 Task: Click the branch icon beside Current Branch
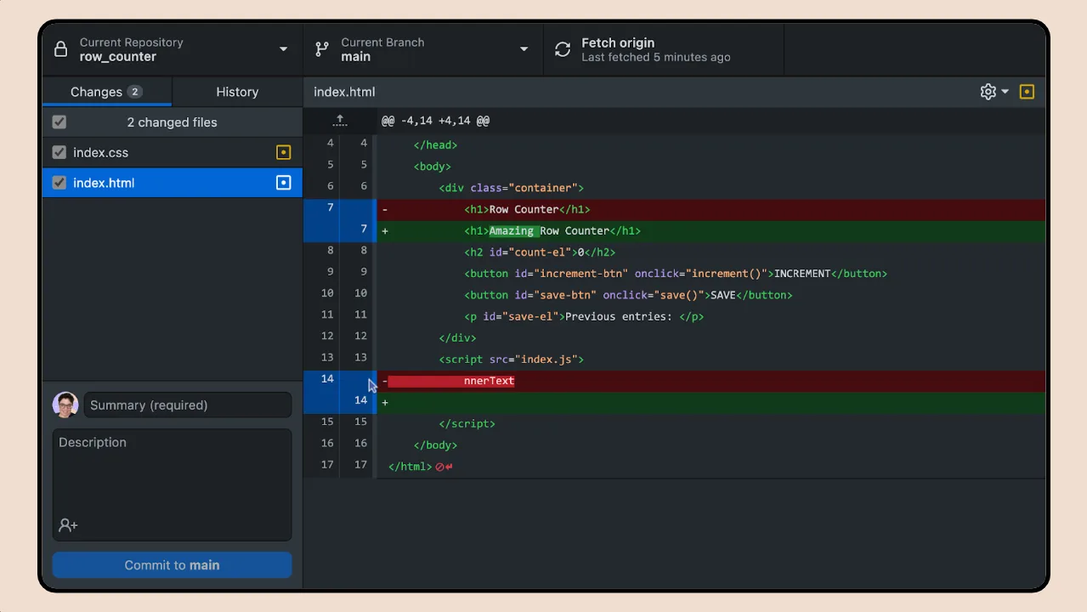click(322, 49)
